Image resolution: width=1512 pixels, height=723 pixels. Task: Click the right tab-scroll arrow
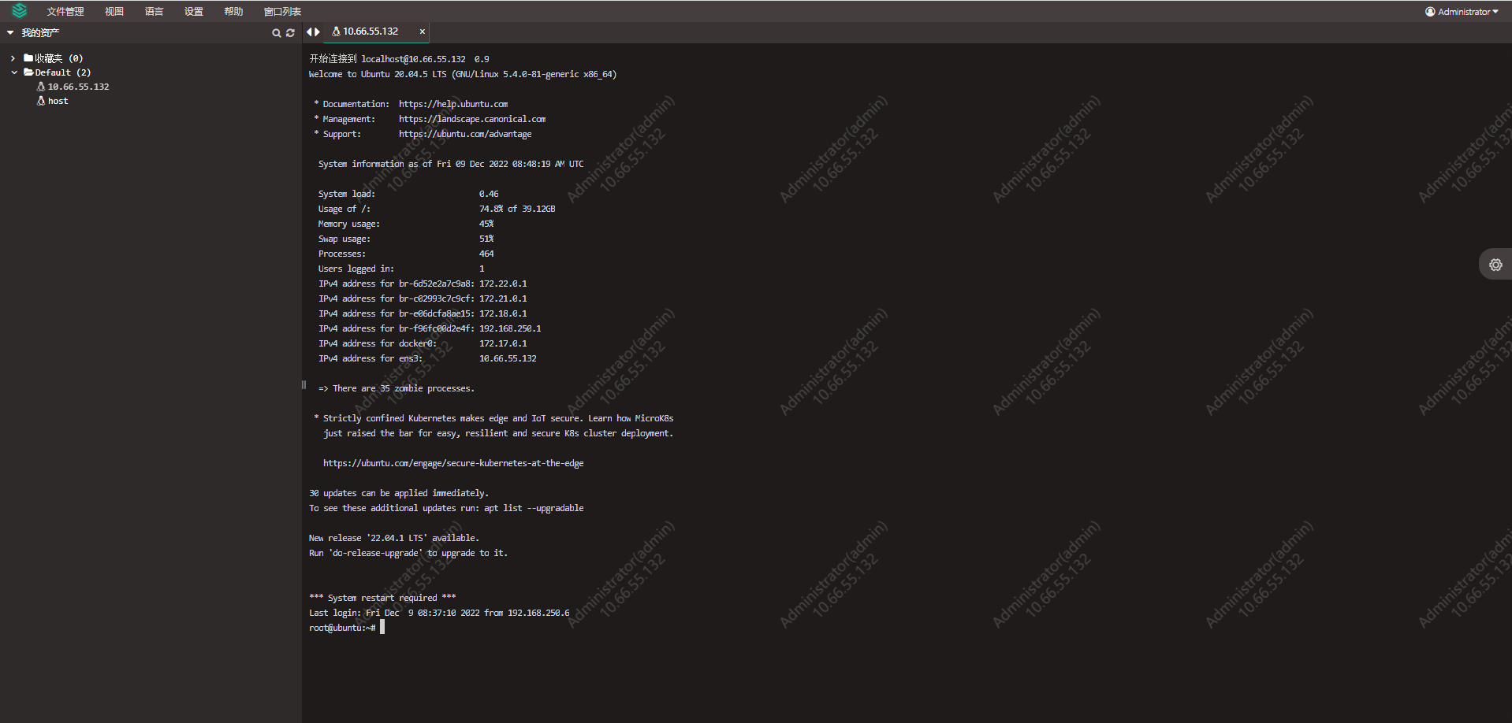317,32
